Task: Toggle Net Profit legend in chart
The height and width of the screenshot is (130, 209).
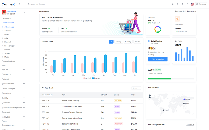Action: [87, 78]
